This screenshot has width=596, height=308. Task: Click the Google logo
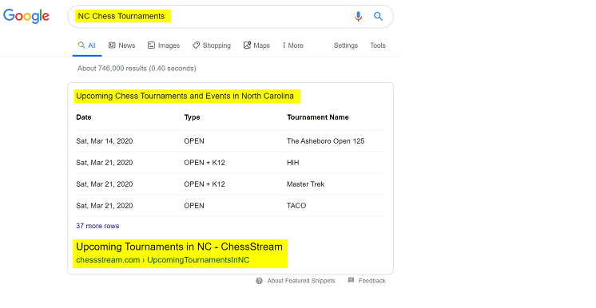(x=26, y=16)
